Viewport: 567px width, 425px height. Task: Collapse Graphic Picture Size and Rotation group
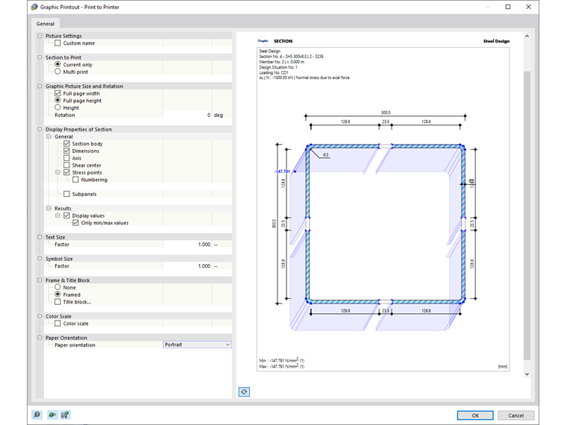coord(40,86)
